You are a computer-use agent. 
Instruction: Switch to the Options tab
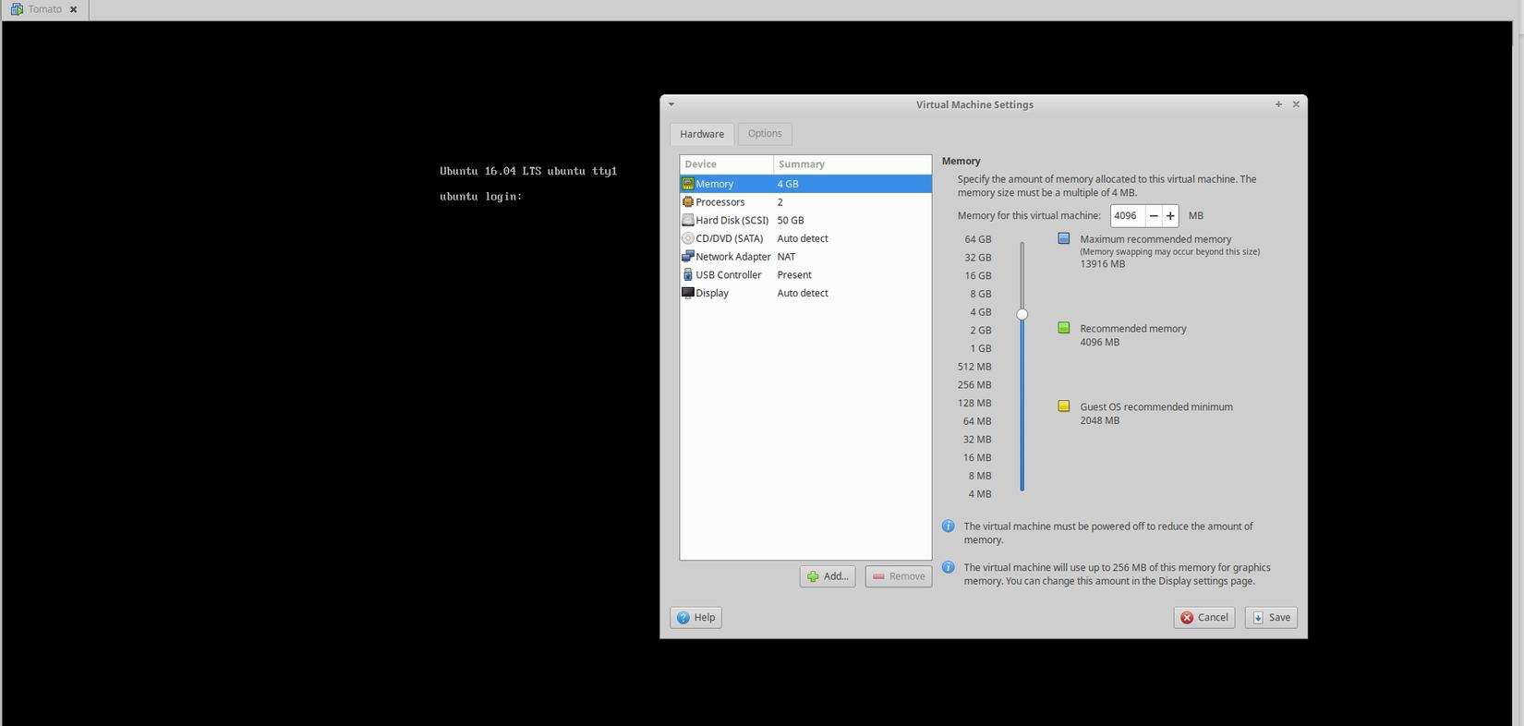click(x=765, y=134)
